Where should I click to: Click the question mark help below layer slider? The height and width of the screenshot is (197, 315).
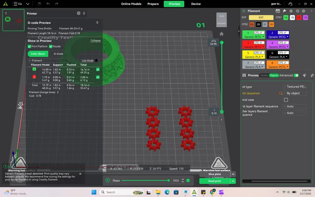coord(221,120)
